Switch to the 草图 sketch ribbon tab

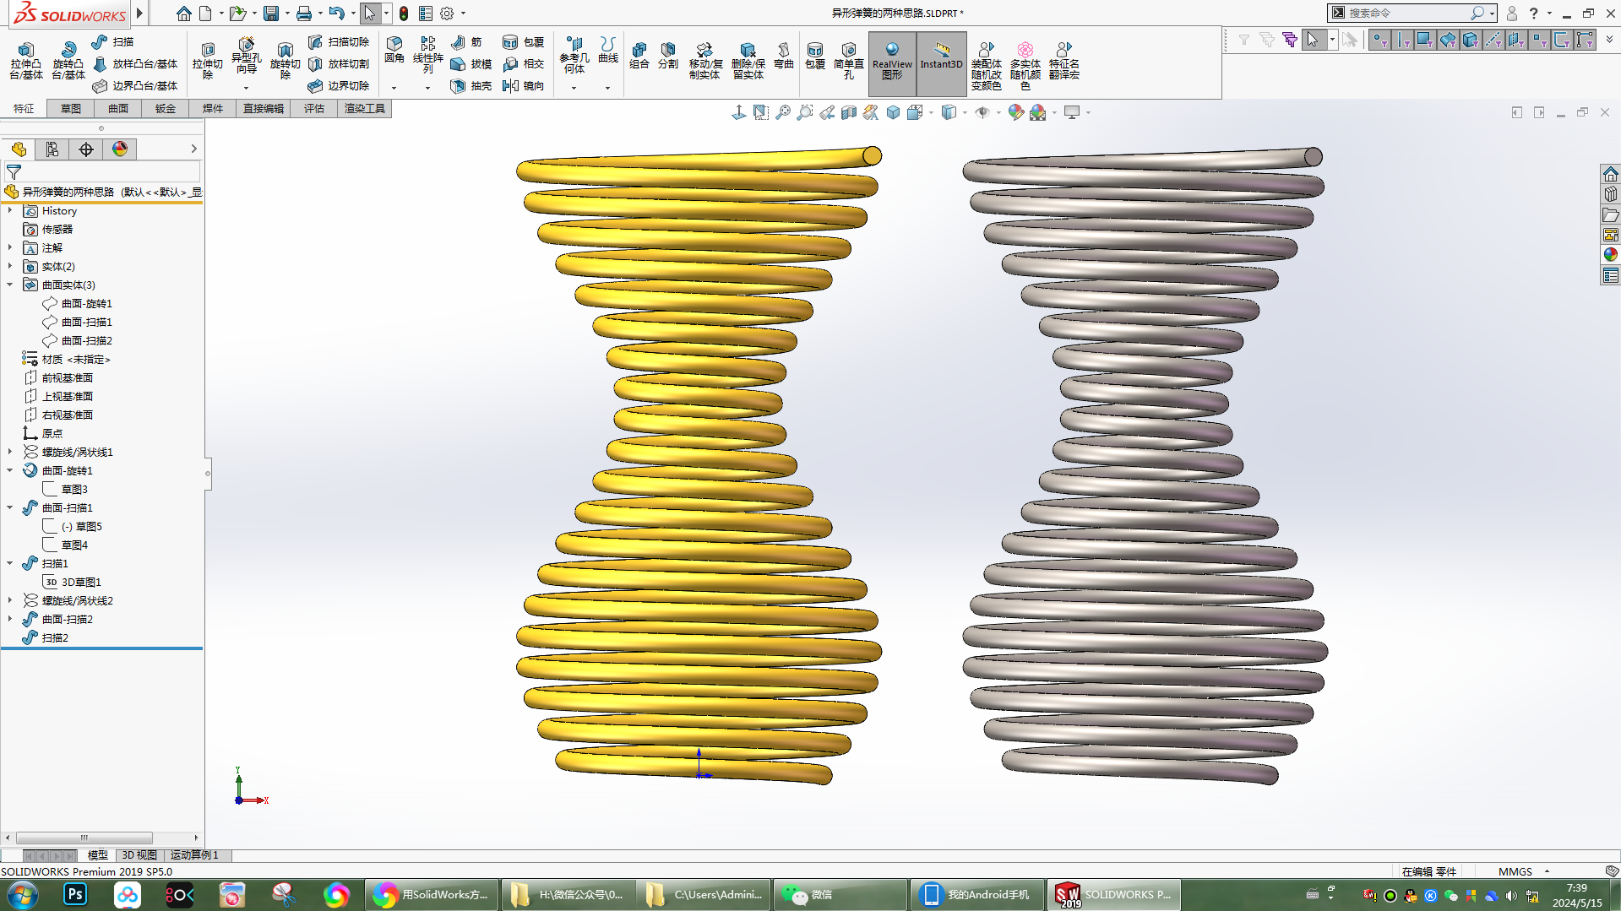pyautogui.click(x=71, y=108)
